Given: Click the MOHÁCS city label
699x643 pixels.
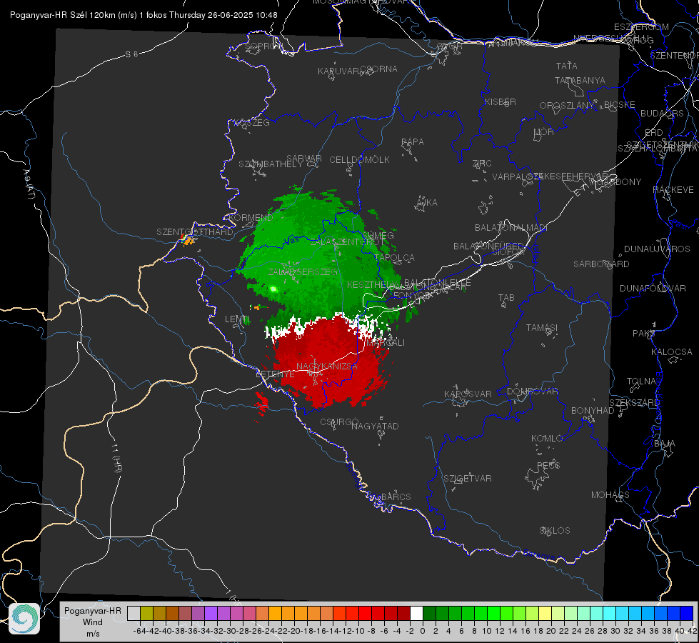Looking at the screenshot, I should coord(610,495).
